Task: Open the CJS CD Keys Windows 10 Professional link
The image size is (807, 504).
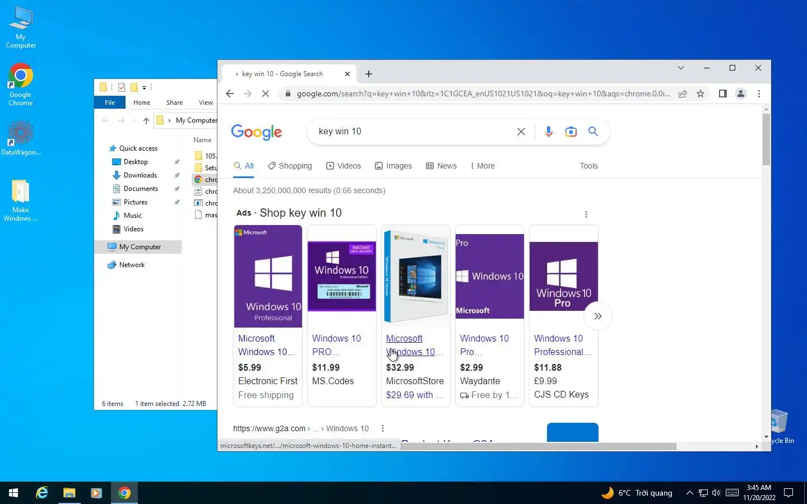Action: click(x=562, y=345)
